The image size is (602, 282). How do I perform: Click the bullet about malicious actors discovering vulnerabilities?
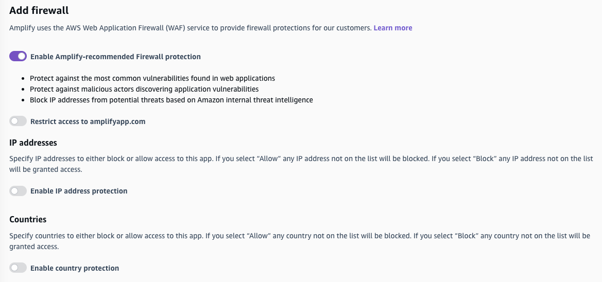point(144,89)
